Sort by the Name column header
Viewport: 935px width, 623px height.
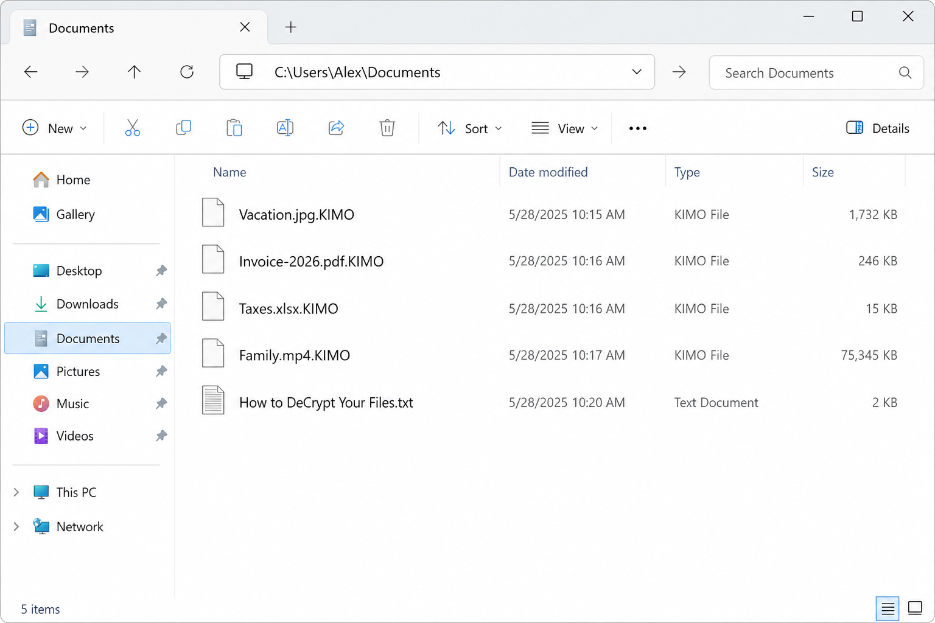tap(229, 172)
